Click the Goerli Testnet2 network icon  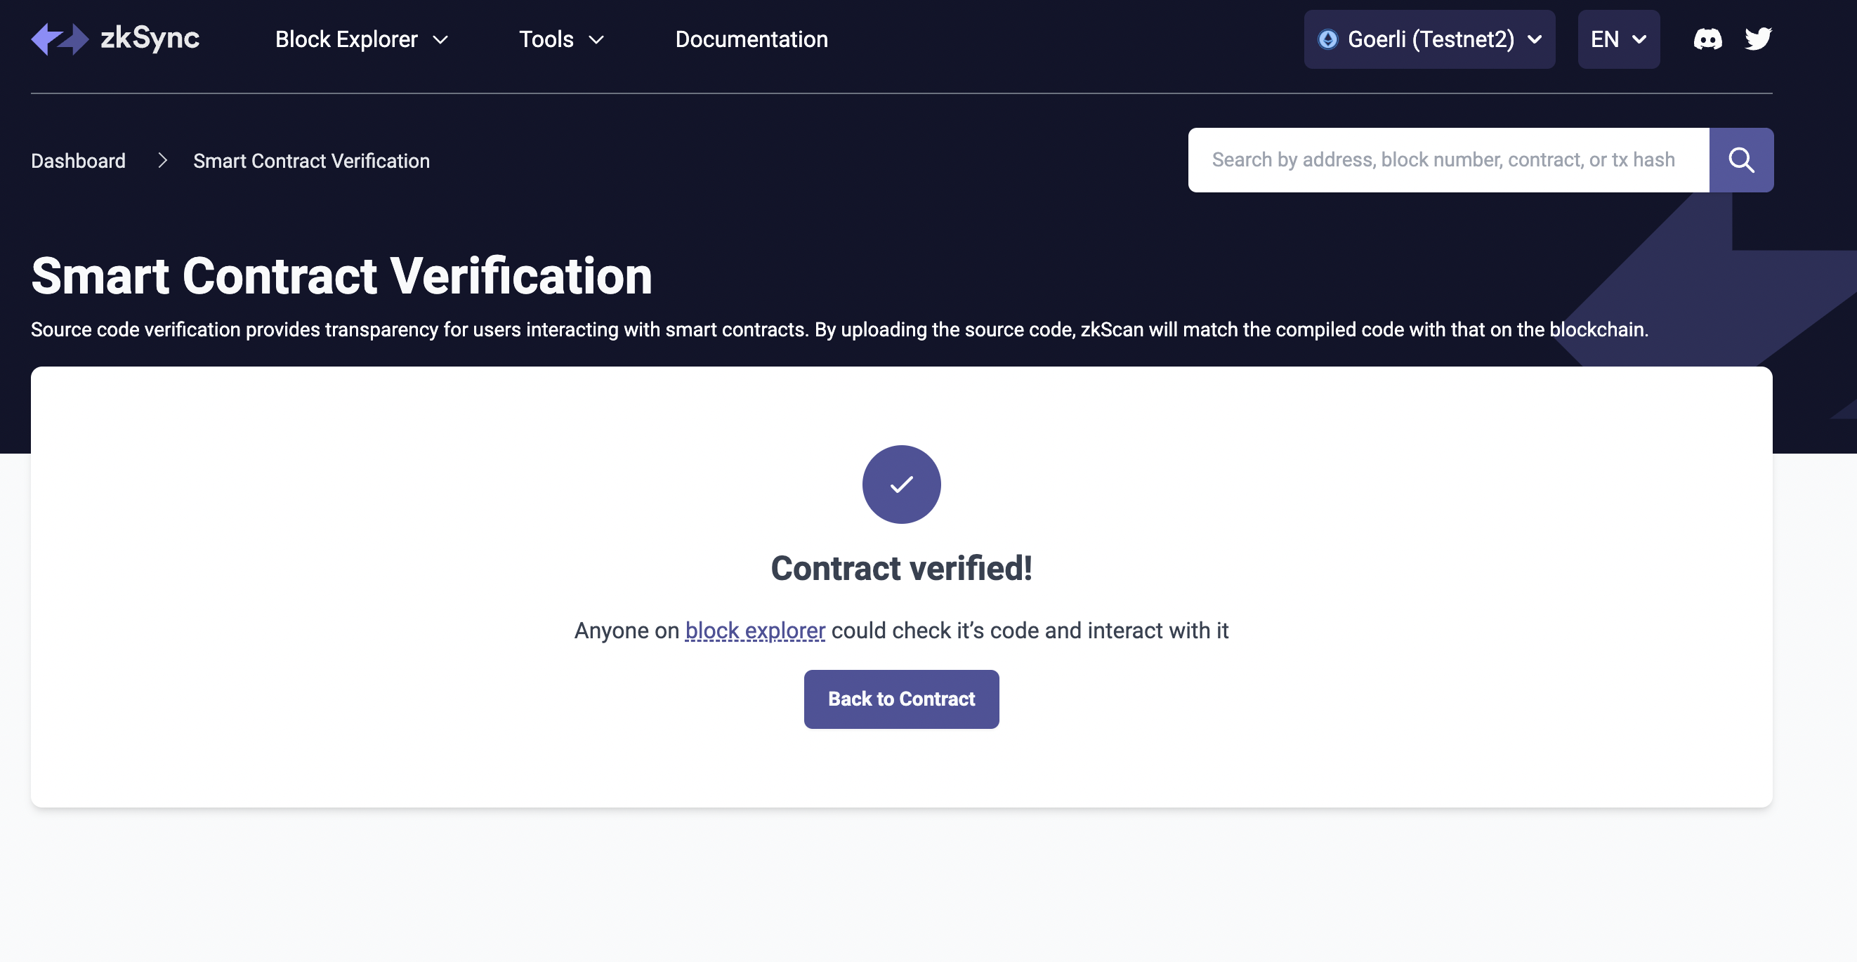coord(1327,38)
